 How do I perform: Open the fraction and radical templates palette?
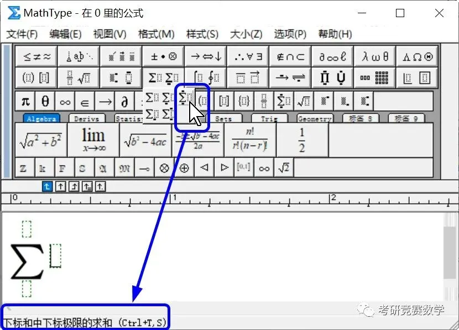coord(79,77)
